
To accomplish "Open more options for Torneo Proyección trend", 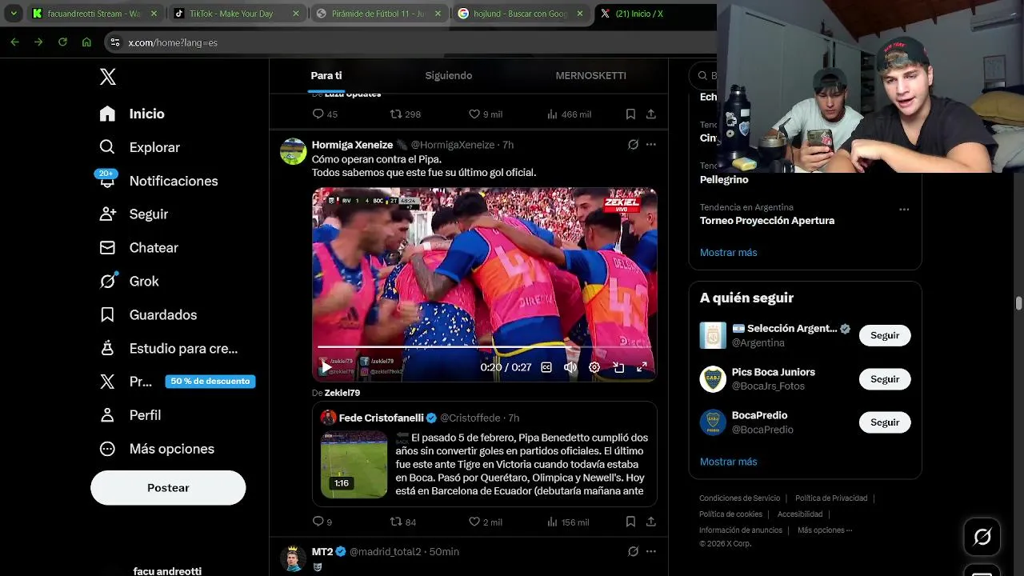I will [x=904, y=210].
